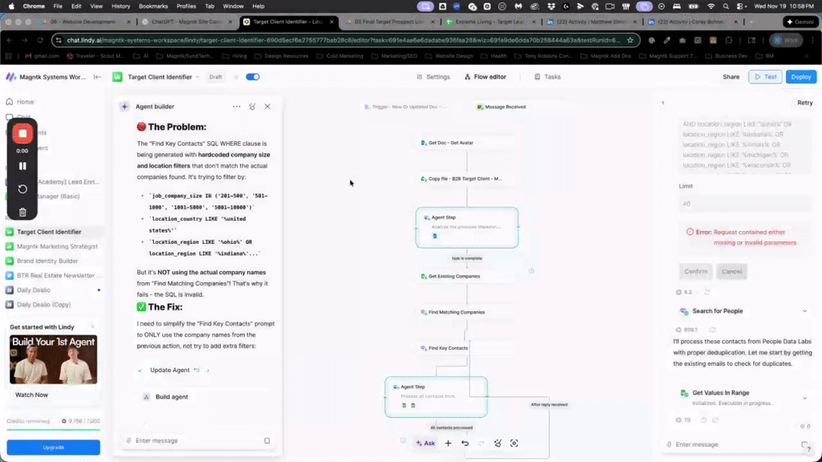Image resolution: width=822 pixels, height=462 pixels.
Task: Click the Test button
Action: pos(765,77)
